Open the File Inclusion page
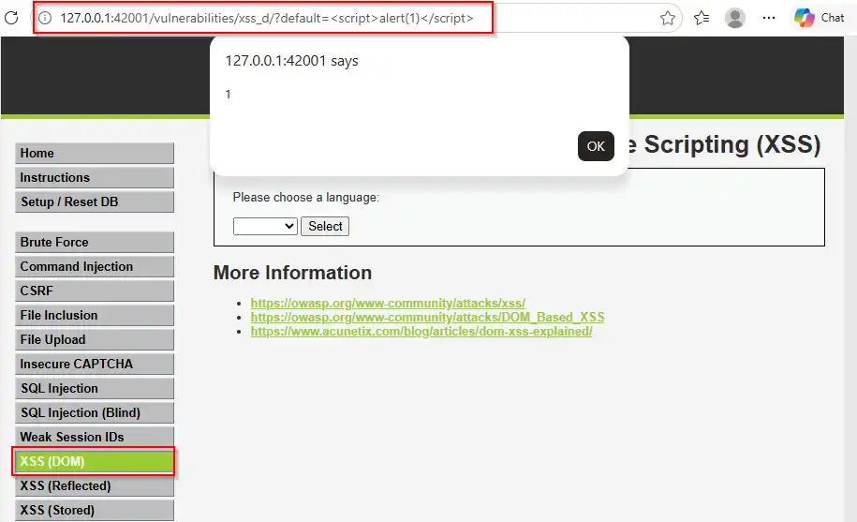The width and height of the screenshot is (857, 522). pyautogui.click(x=95, y=316)
